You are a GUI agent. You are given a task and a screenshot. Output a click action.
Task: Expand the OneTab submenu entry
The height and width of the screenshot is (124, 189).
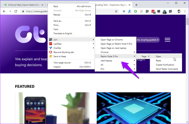coord(72,48)
